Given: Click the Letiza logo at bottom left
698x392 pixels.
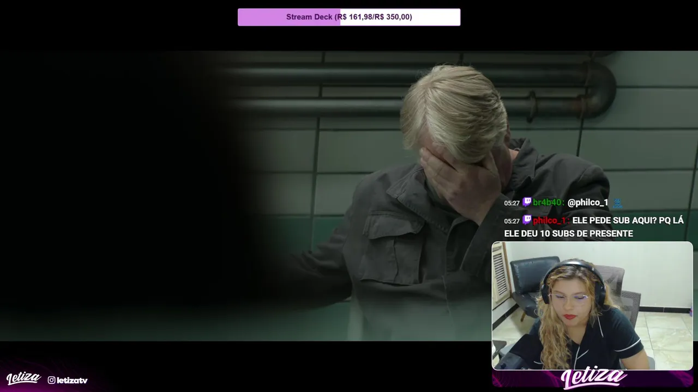Looking at the screenshot, I should pyautogui.click(x=23, y=378).
